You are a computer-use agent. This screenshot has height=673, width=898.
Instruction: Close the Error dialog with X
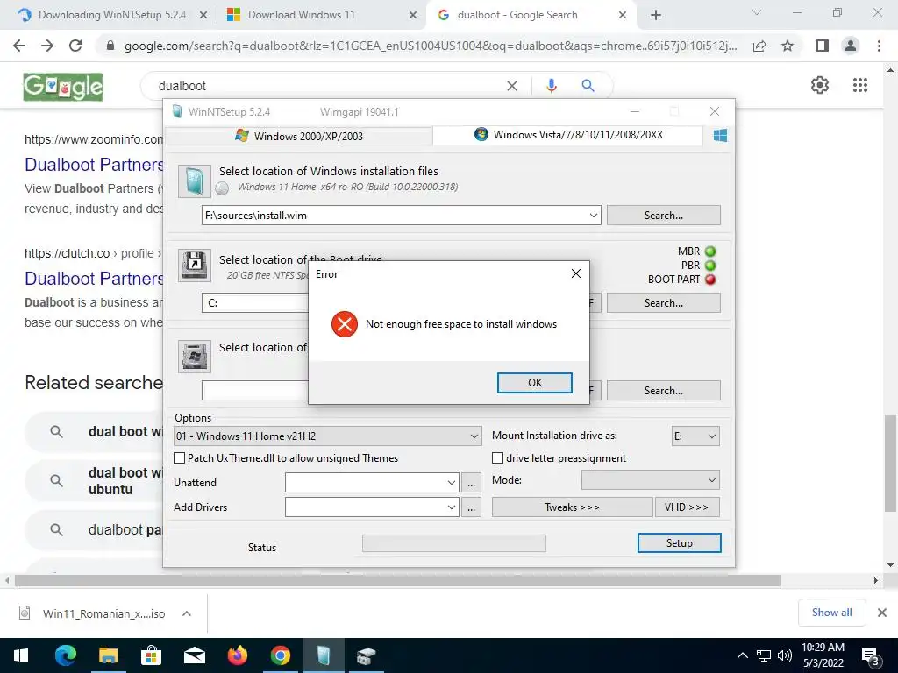pos(576,273)
